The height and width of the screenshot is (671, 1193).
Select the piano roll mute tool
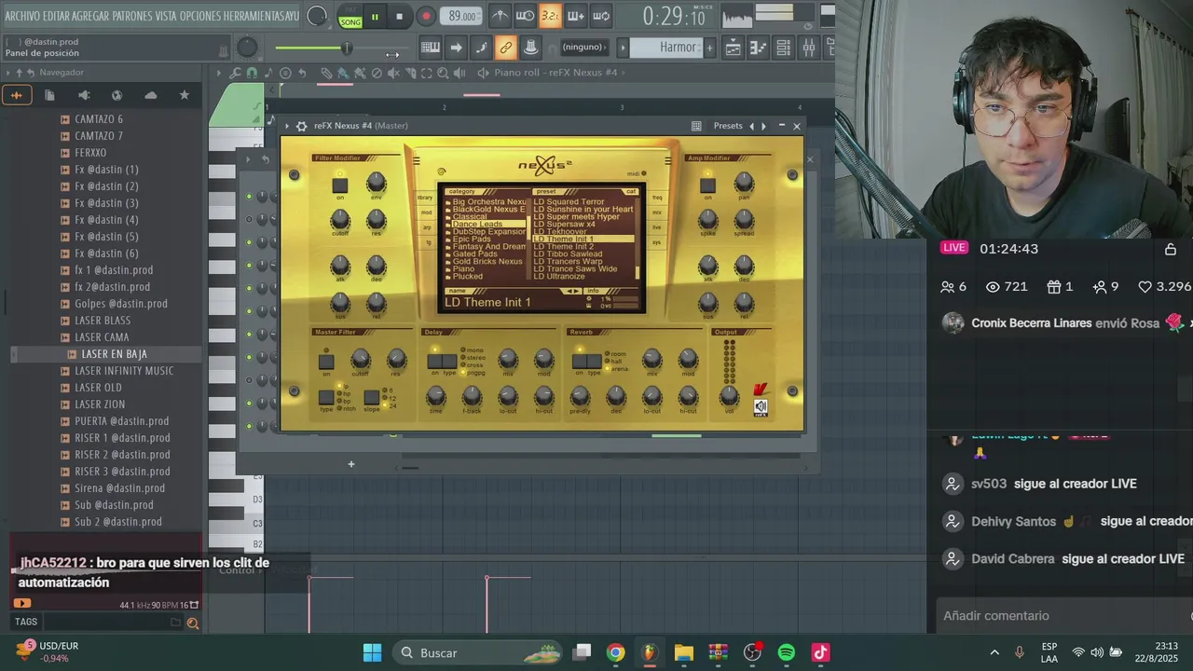393,73
